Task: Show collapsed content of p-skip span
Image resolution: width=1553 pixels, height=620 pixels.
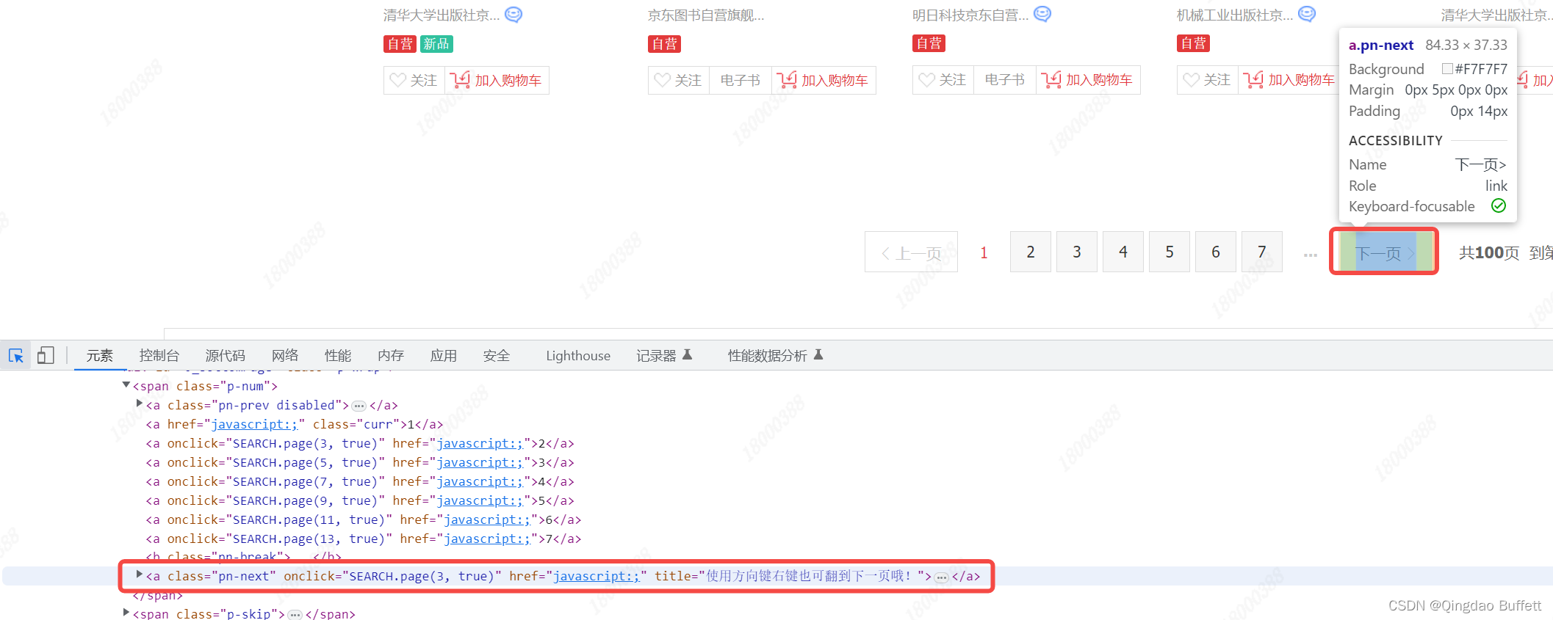Action: [295, 615]
